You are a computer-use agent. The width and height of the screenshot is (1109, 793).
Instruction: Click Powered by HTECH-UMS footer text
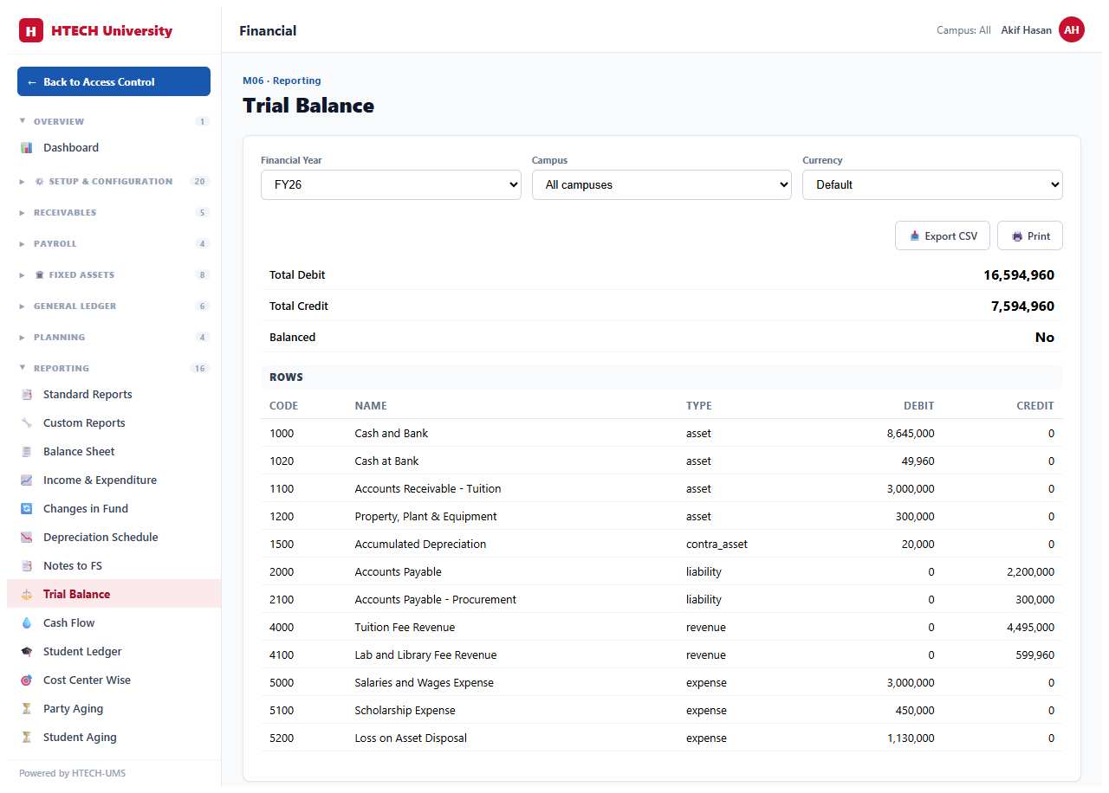(72, 773)
